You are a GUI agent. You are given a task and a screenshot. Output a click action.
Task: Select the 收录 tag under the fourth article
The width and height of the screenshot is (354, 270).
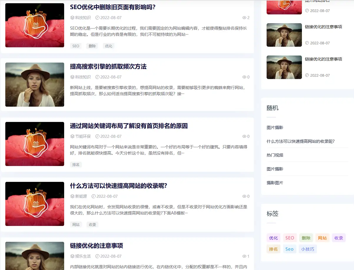pyautogui.click(x=92, y=224)
